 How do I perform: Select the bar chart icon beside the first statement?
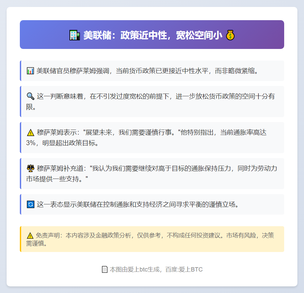coord(30,70)
